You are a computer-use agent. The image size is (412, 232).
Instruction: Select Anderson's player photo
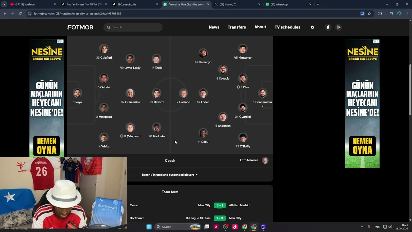(223, 117)
